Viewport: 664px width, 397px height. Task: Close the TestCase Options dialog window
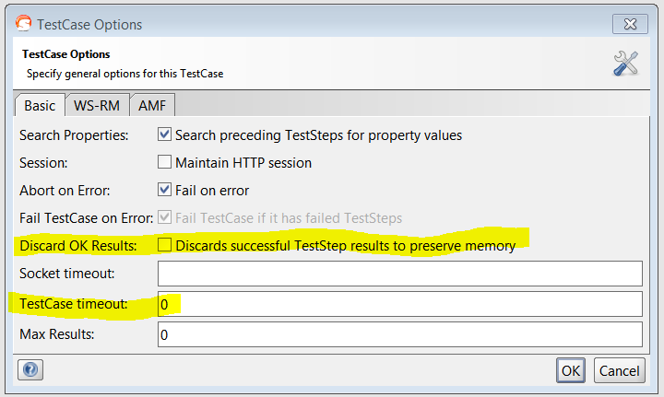coord(630,24)
